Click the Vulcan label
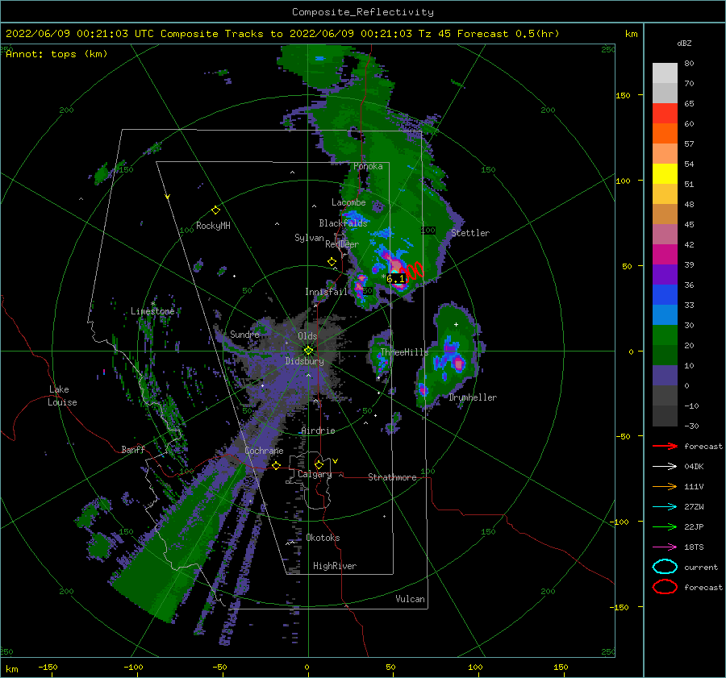726x678 pixels. tap(411, 599)
